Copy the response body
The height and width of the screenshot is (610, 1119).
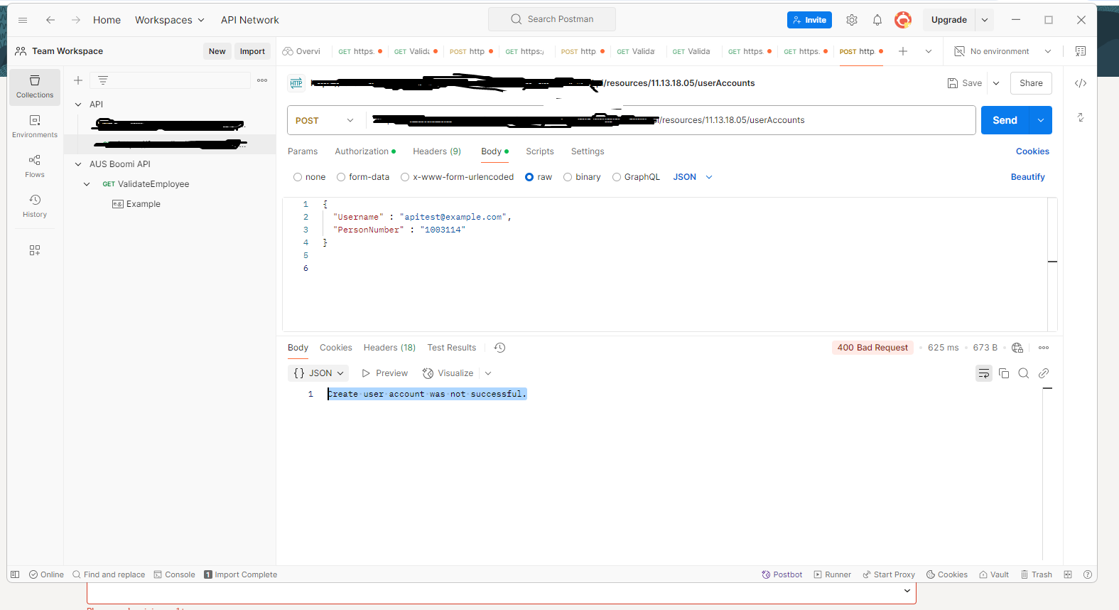[x=1004, y=373]
